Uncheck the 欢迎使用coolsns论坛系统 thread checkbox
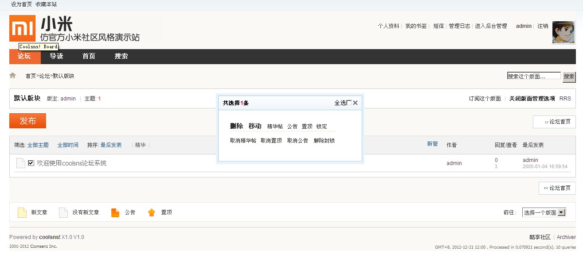This screenshot has height=254, width=583. [31, 163]
